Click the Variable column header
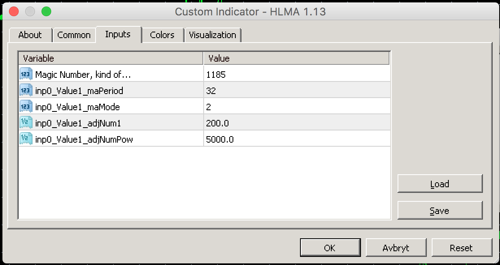The width and height of the screenshot is (500, 265). point(111,58)
